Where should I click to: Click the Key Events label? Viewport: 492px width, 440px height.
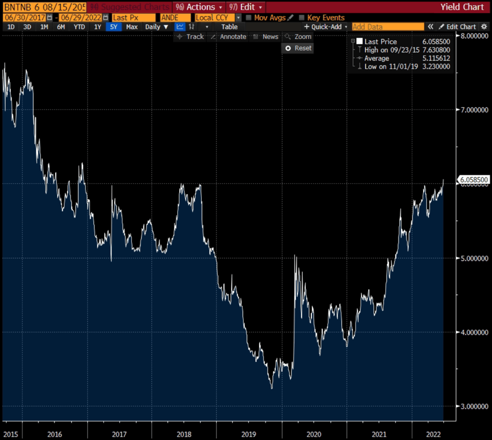coord(326,18)
